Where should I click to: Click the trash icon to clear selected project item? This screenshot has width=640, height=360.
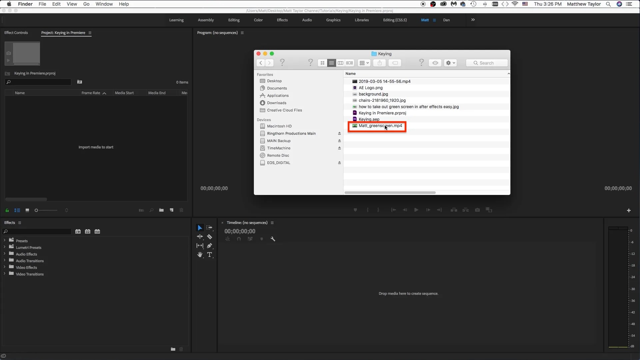pyautogui.click(x=182, y=210)
